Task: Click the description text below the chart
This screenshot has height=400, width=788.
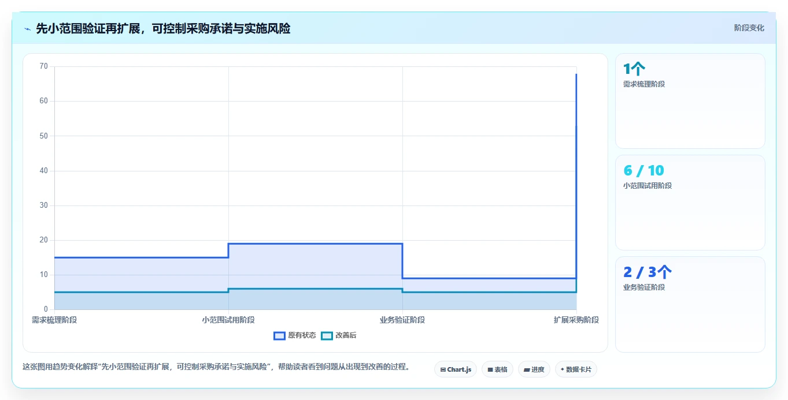Action: pos(216,367)
